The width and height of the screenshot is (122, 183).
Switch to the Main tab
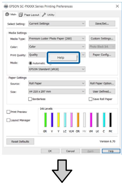[x=11, y=15]
